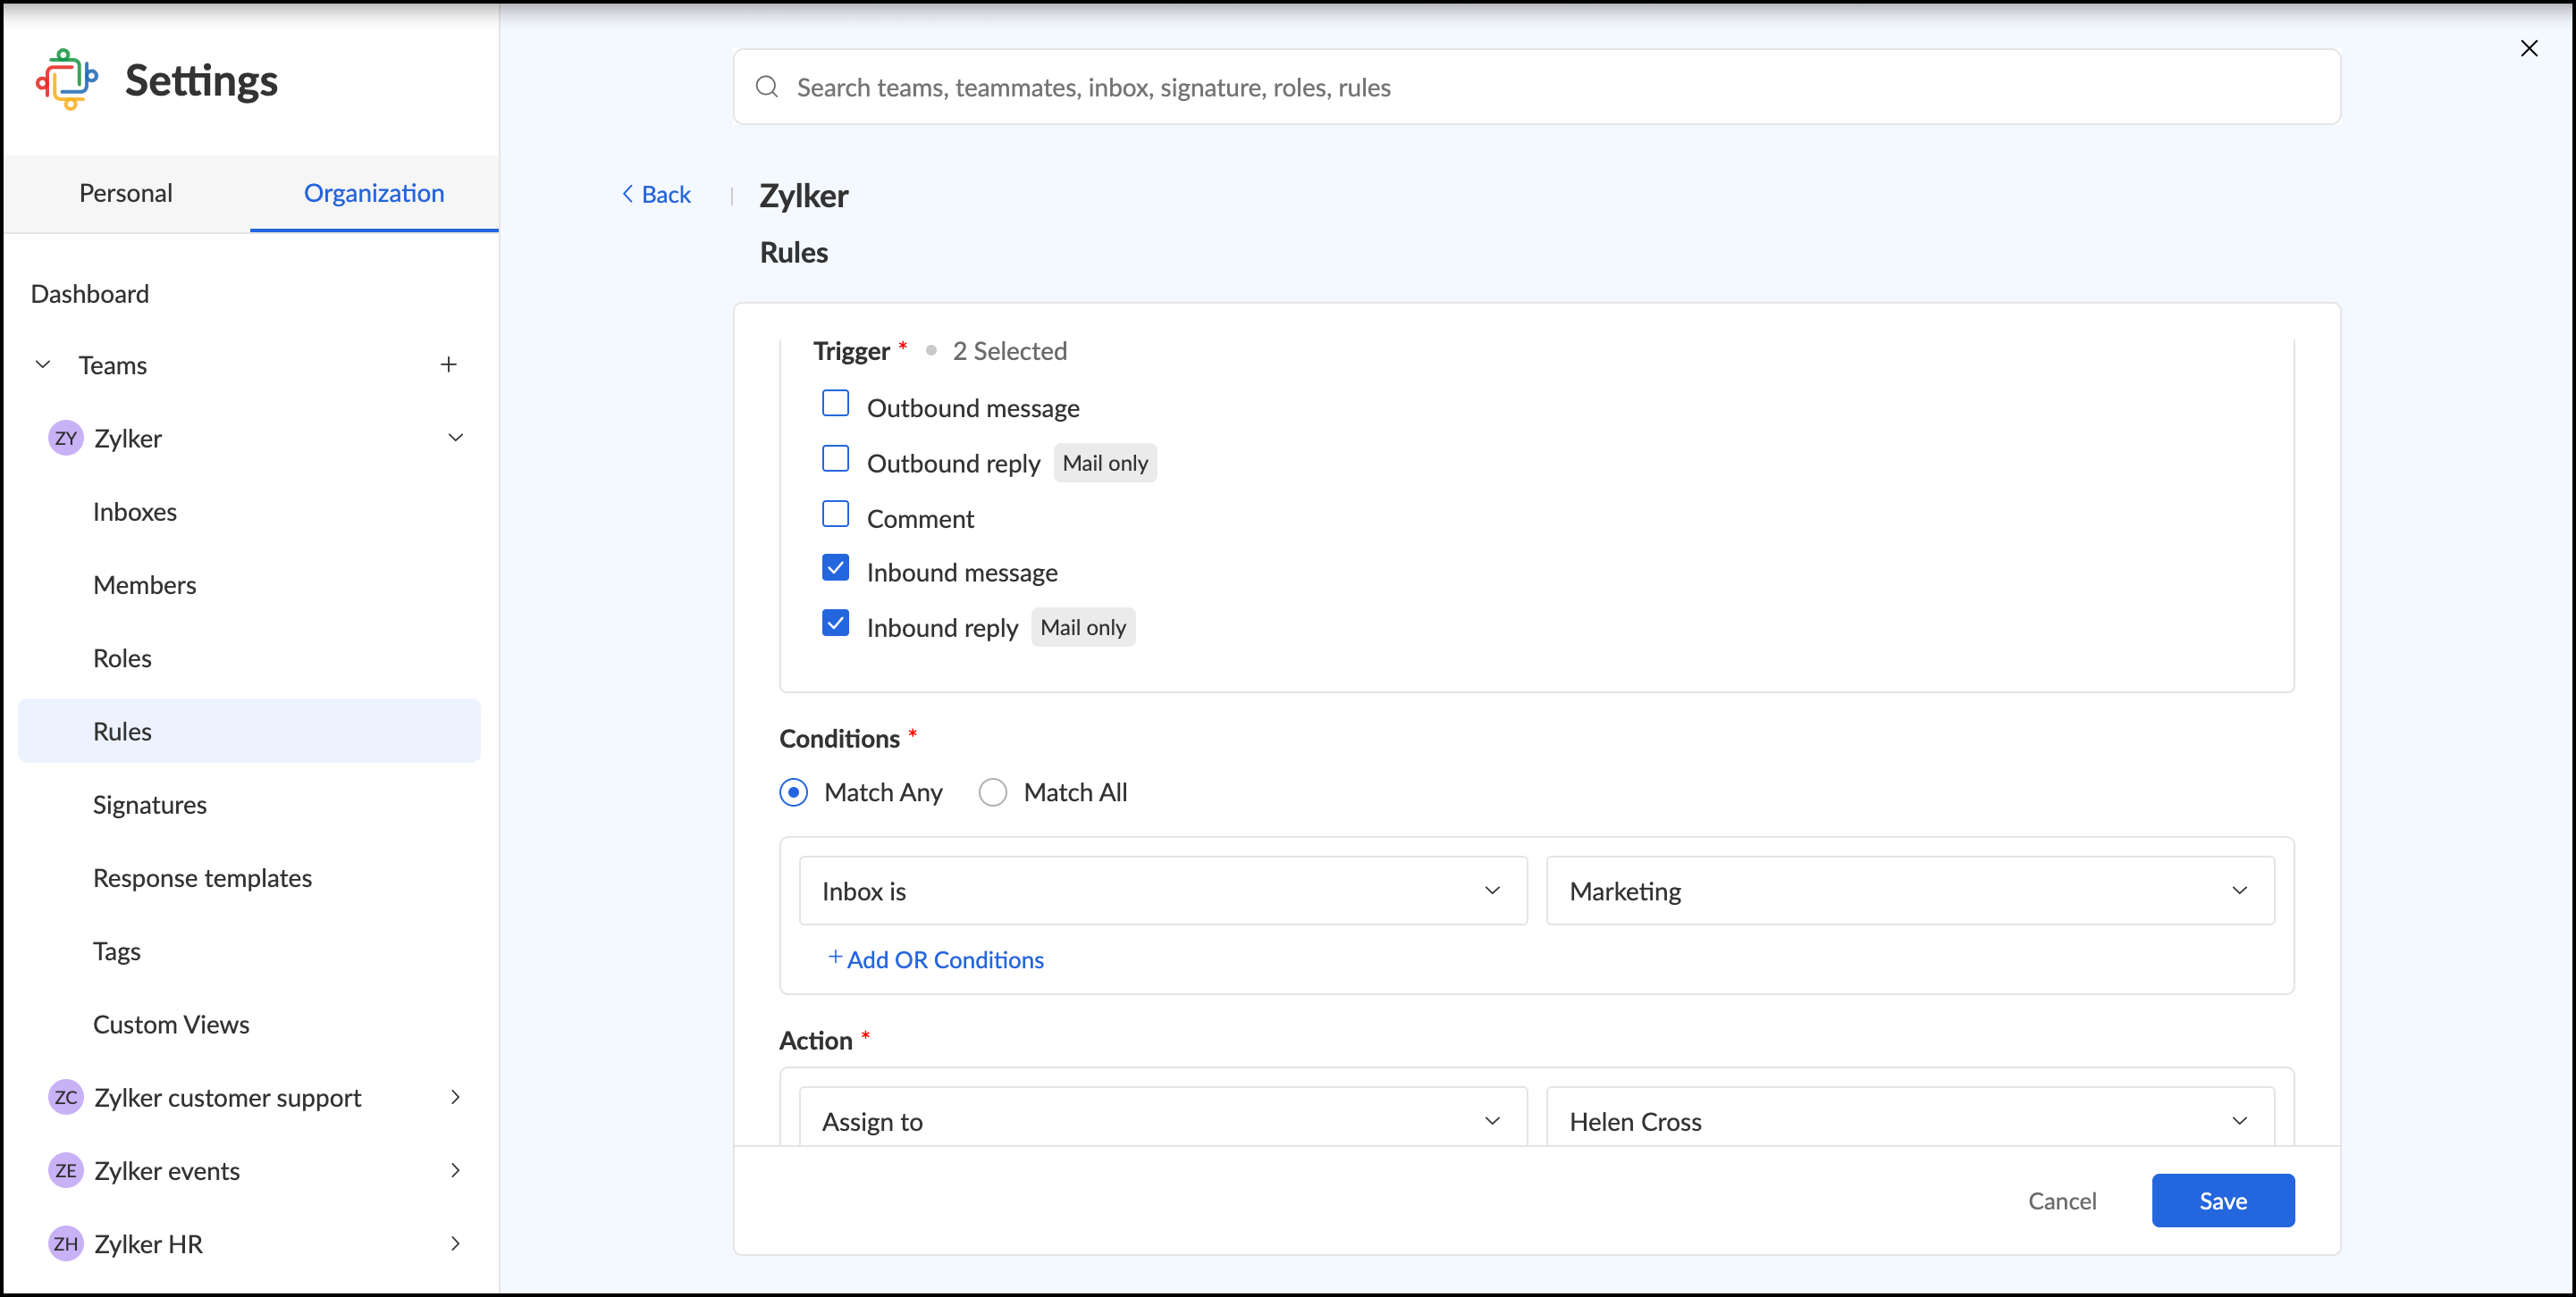The height and width of the screenshot is (1297, 2576).
Task: Enable the Outbound message trigger checkbox
Action: pos(835,404)
